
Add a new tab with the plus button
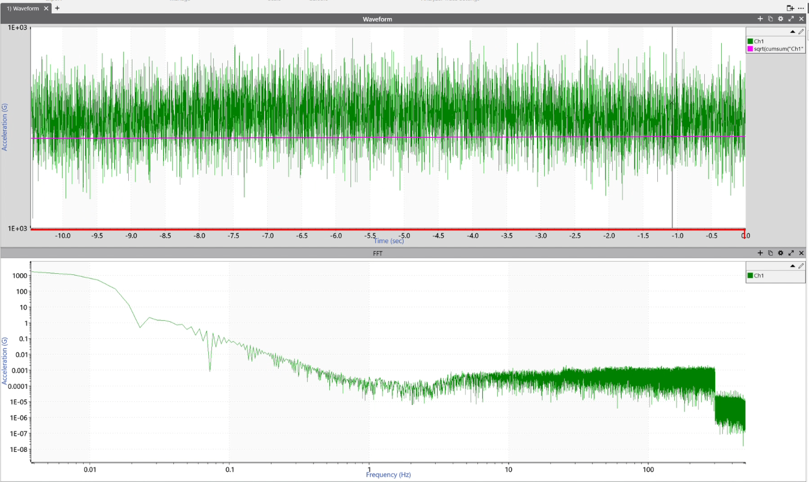58,8
